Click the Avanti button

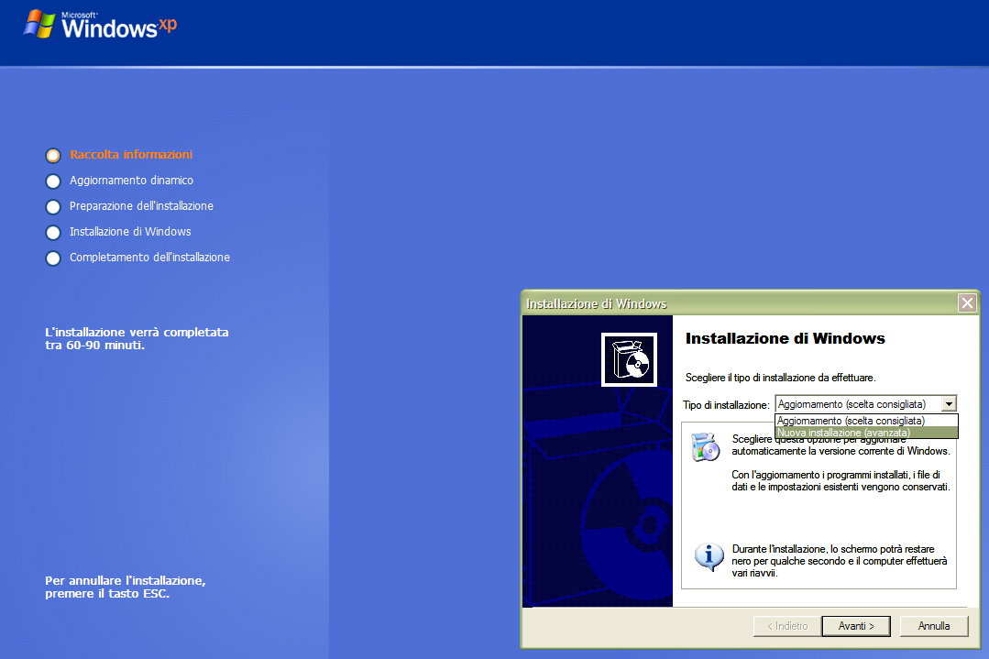[856, 626]
